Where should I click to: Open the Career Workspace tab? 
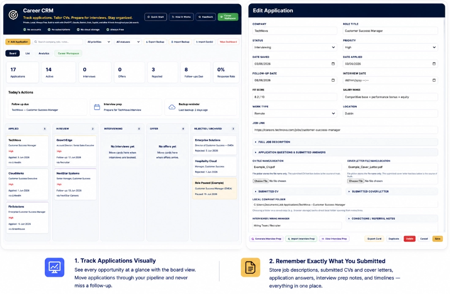coord(68,53)
